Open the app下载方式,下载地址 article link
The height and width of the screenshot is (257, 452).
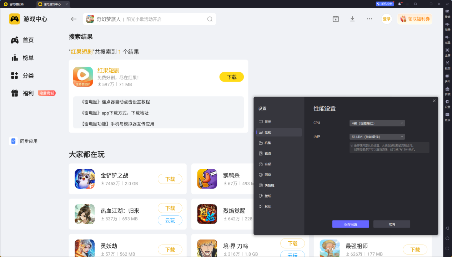click(115, 113)
